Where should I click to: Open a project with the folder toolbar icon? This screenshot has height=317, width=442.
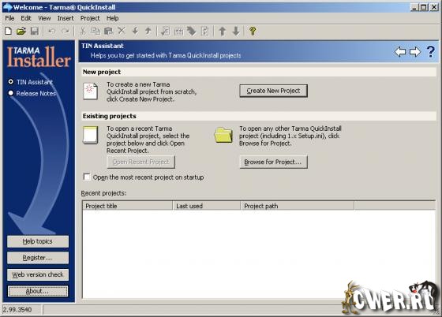click(21, 31)
